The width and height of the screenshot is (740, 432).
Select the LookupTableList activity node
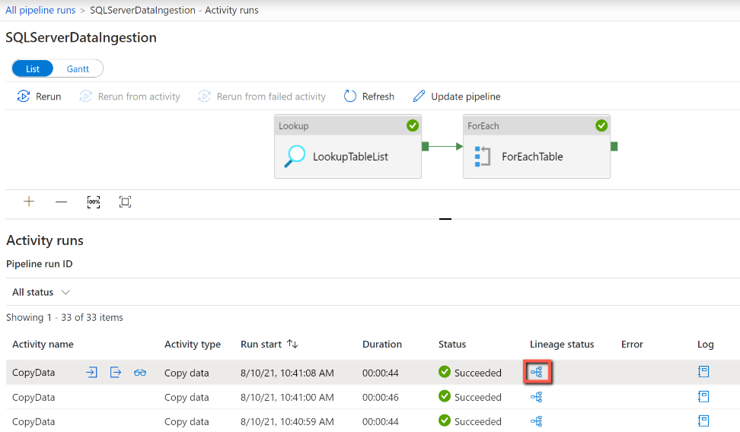(348, 147)
